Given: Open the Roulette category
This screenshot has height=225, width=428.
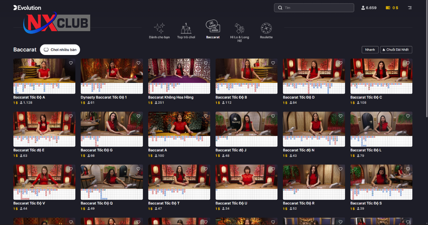Looking at the screenshot, I should click(x=266, y=31).
